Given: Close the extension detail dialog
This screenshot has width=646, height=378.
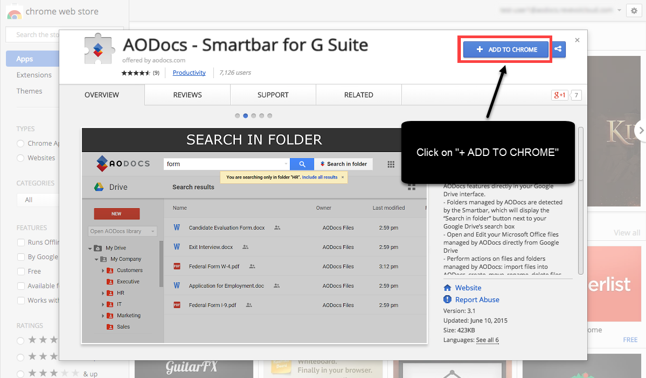Looking at the screenshot, I should point(577,40).
